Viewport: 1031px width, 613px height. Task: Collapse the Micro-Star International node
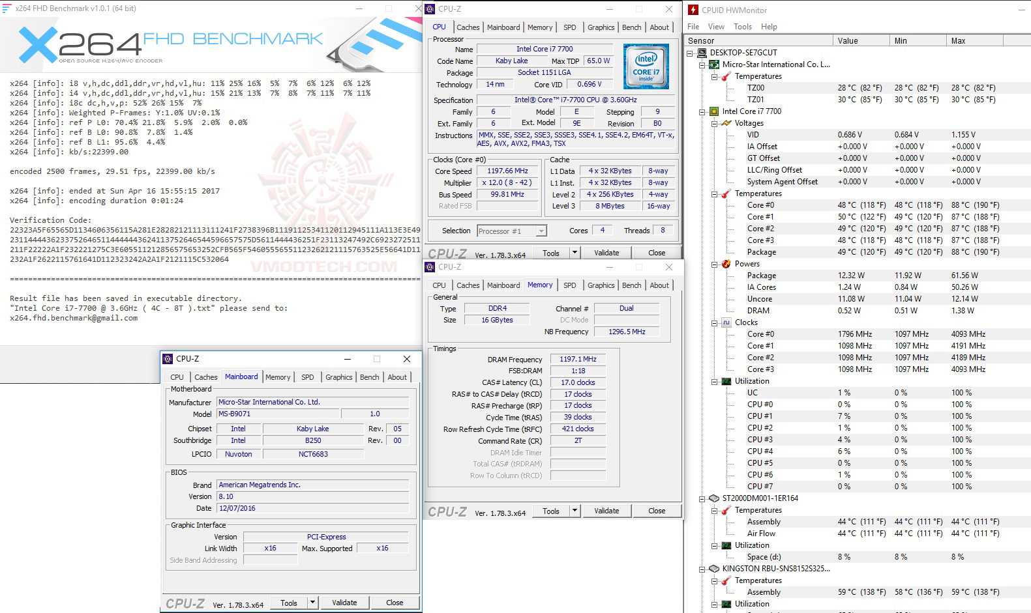tap(702, 64)
